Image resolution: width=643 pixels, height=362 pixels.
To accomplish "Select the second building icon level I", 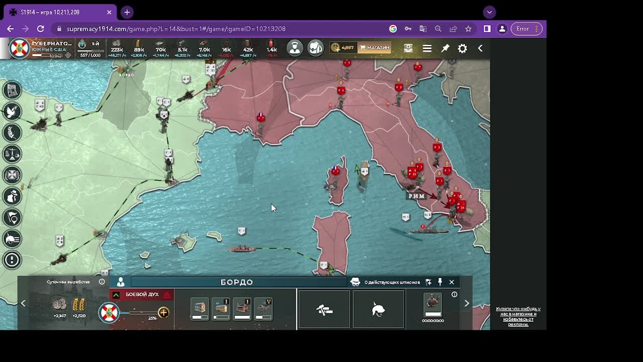I will [x=221, y=309].
